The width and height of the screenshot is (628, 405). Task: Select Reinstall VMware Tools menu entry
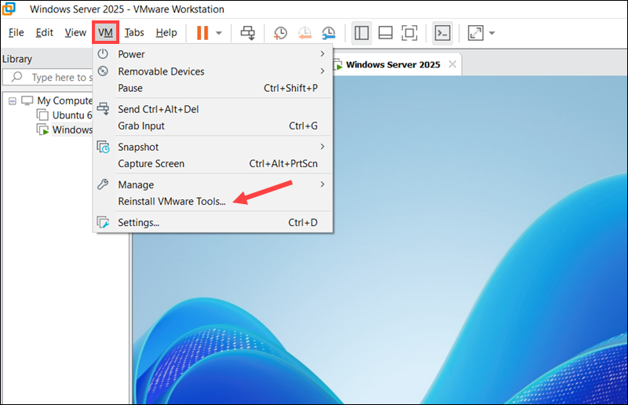pyautogui.click(x=171, y=202)
